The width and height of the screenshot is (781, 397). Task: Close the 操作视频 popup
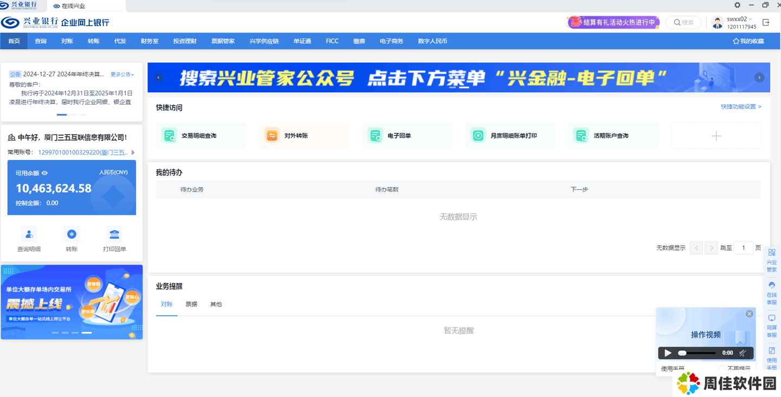point(750,314)
